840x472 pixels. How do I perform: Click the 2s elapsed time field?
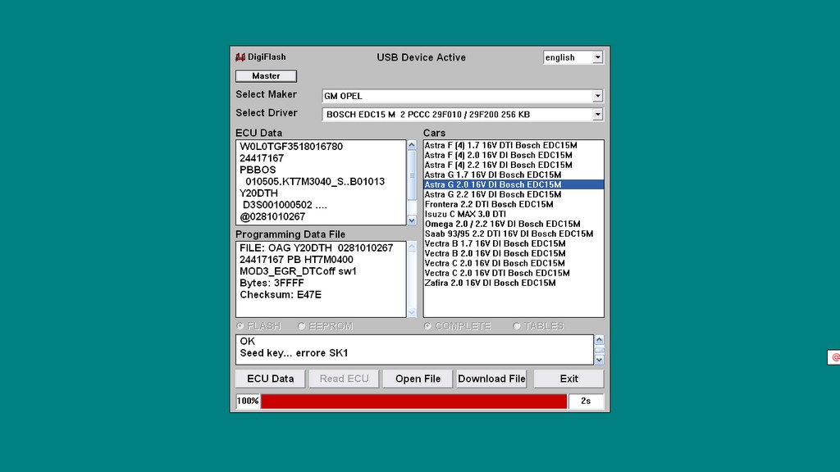[x=586, y=402]
